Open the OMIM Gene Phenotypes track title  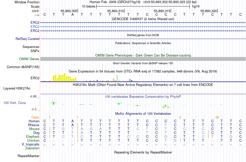click(x=143, y=55)
